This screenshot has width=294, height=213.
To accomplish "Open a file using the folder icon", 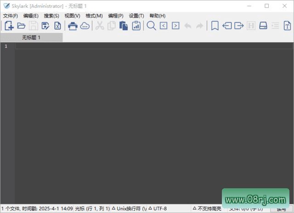I will pos(21,26).
